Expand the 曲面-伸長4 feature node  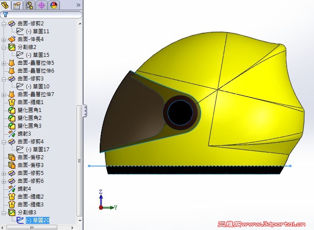point(3,40)
